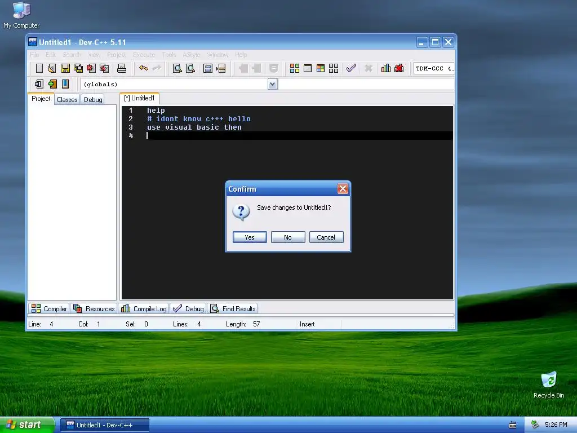This screenshot has height=433, width=577.
Task: Click the Delete profiling information icon
Action: (x=399, y=68)
